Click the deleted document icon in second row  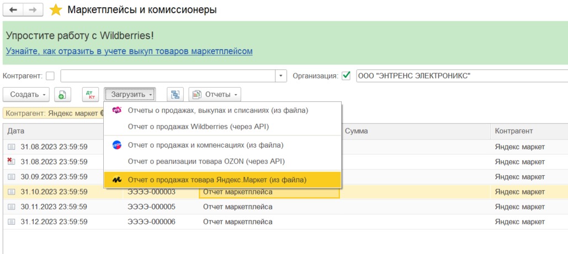pyautogui.click(x=11, y=161)
